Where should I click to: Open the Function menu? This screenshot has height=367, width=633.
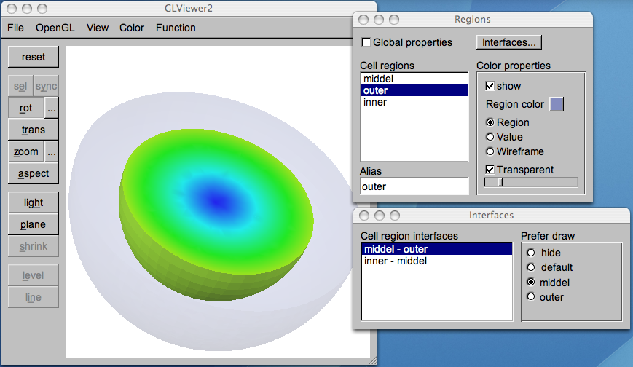176,28
